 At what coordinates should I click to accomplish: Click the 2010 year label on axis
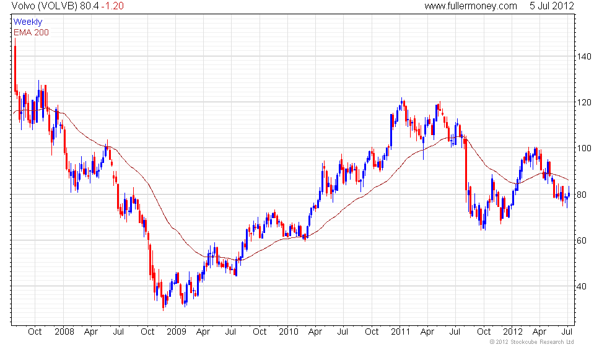coord(289,332)
